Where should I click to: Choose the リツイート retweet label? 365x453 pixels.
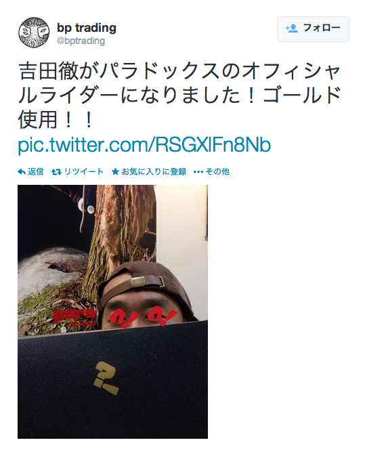(x=84, y=172)
